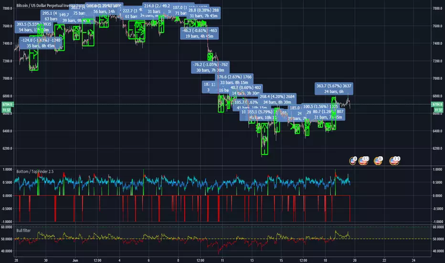Select the 268.4 (4.20%) 2684 measurement label
The width and height of the screenshot is (445, 263).
click(x=277, y=99)
